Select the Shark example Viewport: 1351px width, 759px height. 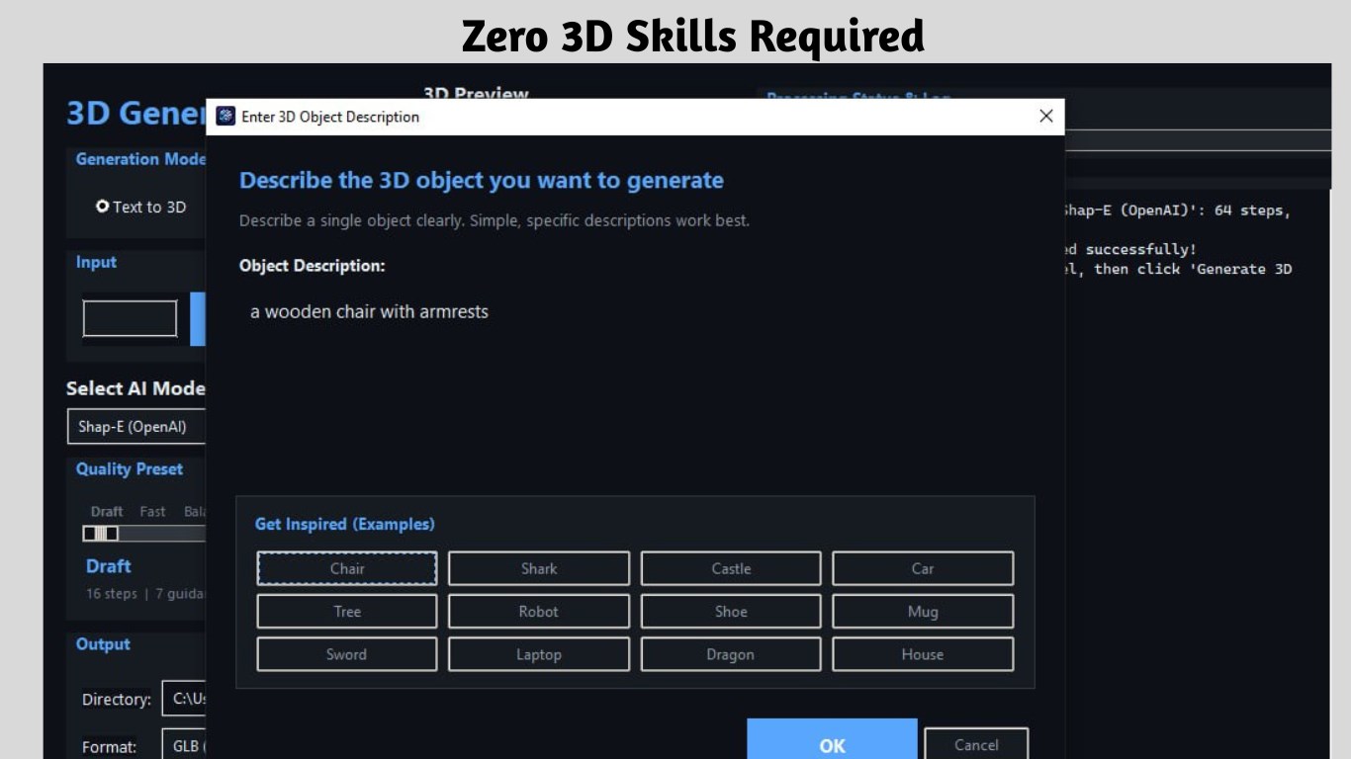[539, 568]
